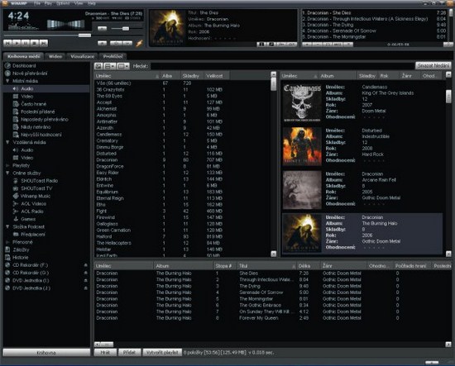Switch to the Video tab
The height and width of the screenshot is (366, 455).
[x=55, y=56]
